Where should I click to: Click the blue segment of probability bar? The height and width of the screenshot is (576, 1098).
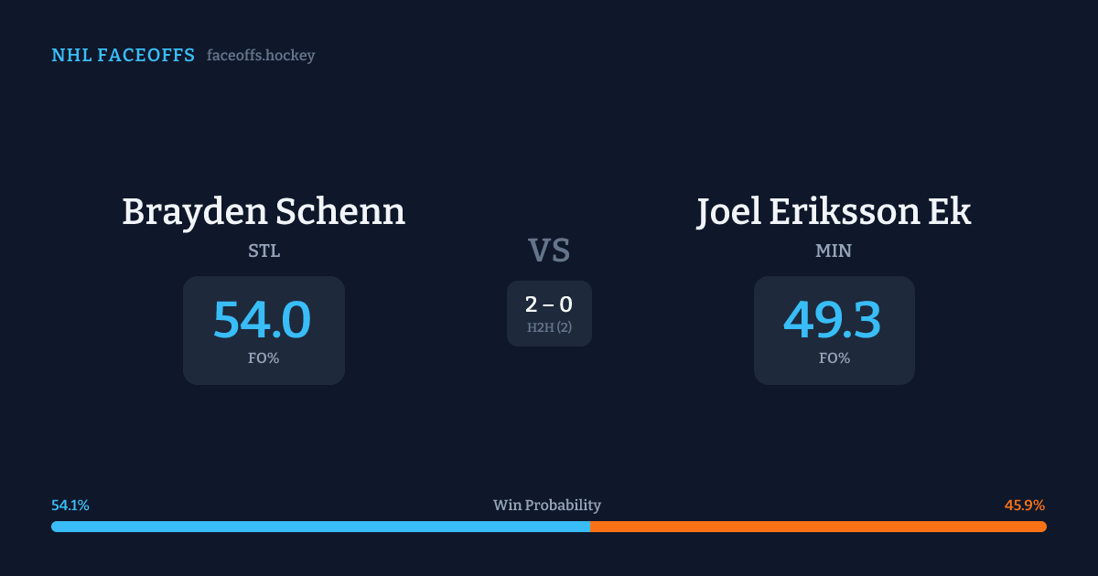pos(320,527)
